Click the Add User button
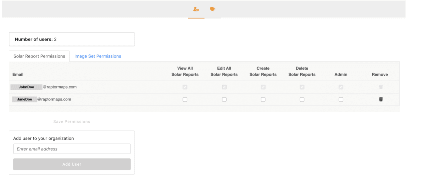The image size is (427, 191). click(x=72, y=164)
